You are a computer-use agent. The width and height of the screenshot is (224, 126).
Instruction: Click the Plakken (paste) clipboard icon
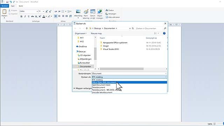5,12
